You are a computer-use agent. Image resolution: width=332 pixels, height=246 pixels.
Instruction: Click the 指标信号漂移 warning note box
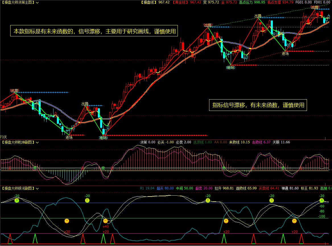click(x=258, y=105)
